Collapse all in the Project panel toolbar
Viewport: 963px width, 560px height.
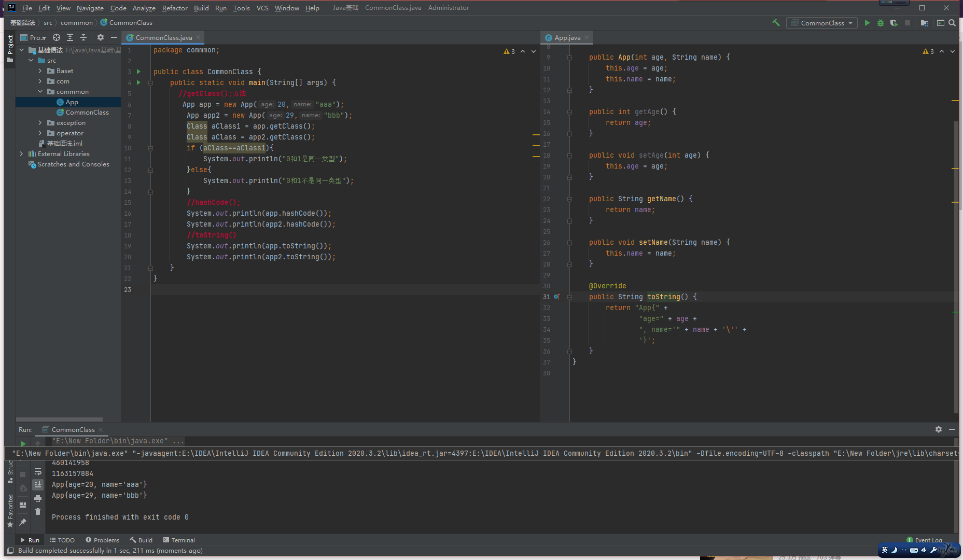point(83,37)
